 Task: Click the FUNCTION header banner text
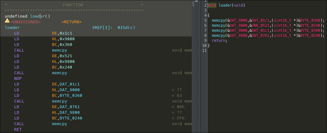tap(73, 5)
